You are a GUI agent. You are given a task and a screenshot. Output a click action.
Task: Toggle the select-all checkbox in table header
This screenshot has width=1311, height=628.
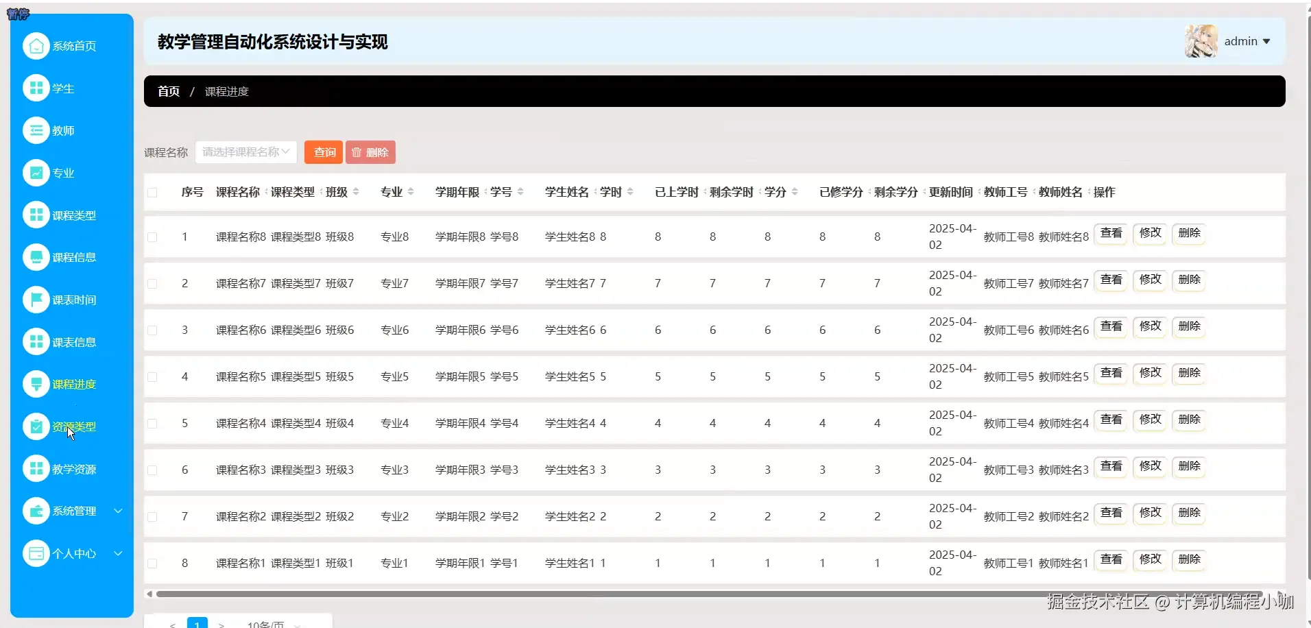[152, 192]
